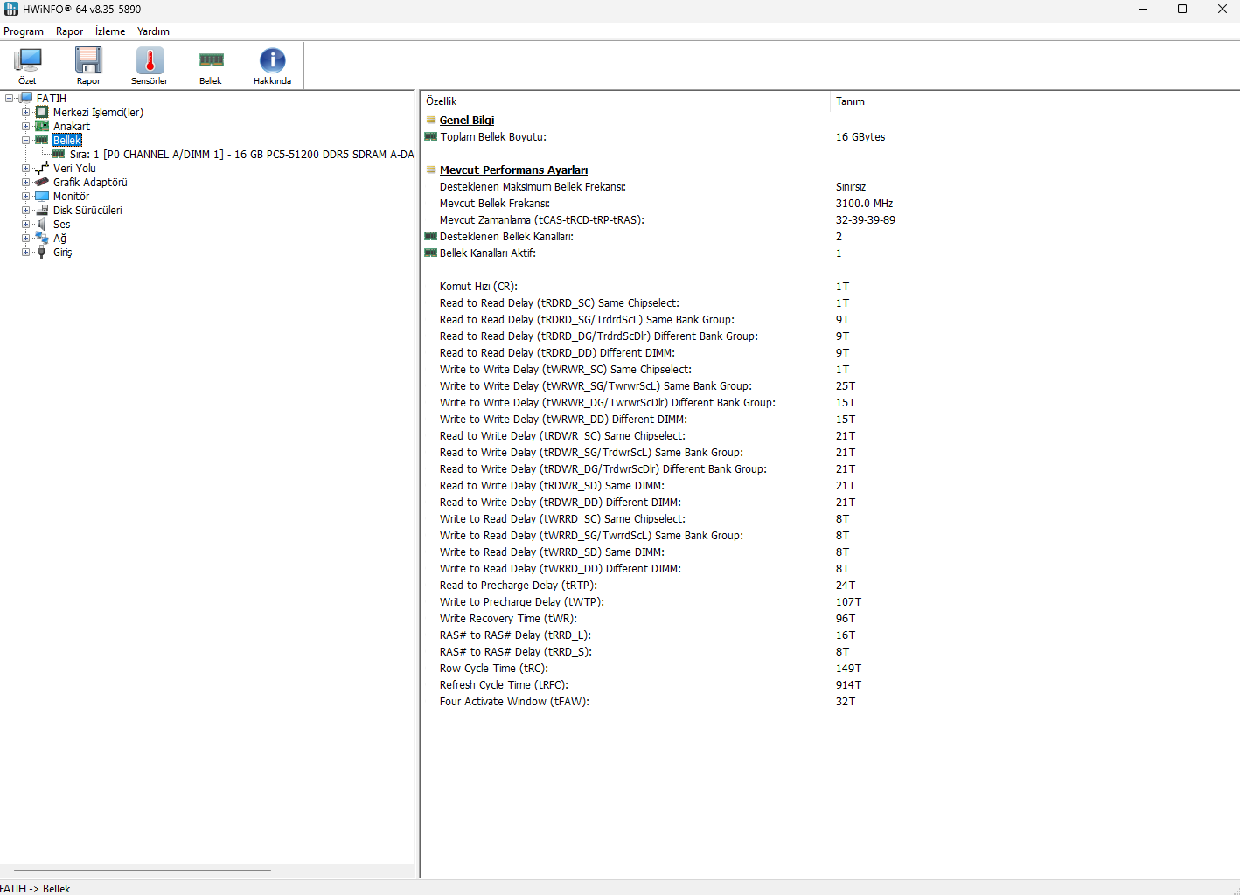Expand the Veri Yolu tree node
Viewport: 1240px width, 895px height.
click(x=25, y=168)
